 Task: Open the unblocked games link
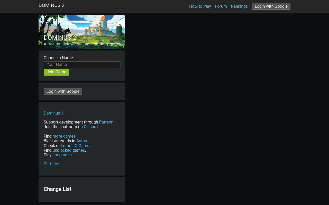coord(69,150)
